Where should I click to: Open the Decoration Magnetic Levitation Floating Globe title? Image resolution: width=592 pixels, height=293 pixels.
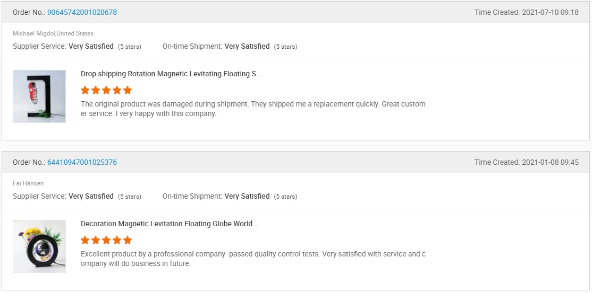click(170, 224)
